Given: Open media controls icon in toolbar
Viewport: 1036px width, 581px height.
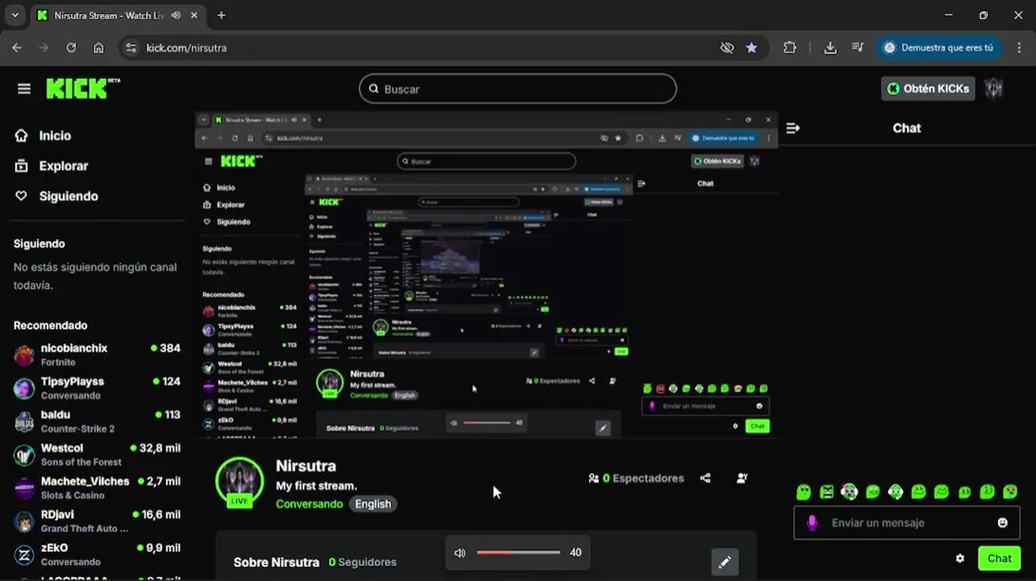Looking at the screenshot, I should pyautogui.click(x=858, y=48).
